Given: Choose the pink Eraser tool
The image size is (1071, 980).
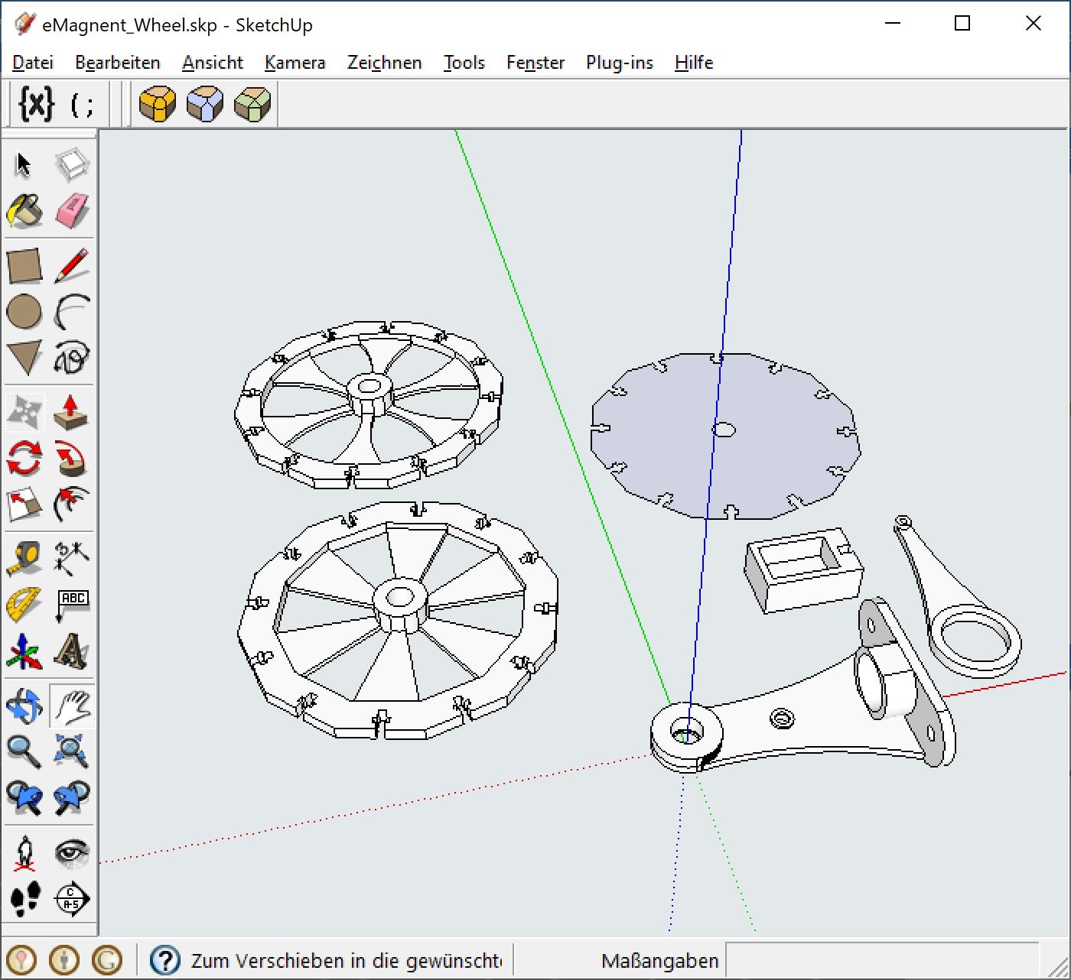Looking at the screenshot, I should (72, 211).
